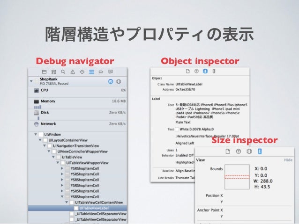Collapse the UIViewControllerWrapperView node

(x=49, y=152)
